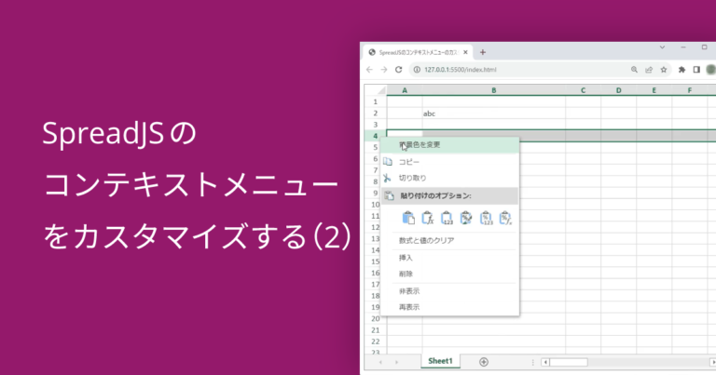Select column C header
Screen dimensions: 716x375
click(583, 90)
